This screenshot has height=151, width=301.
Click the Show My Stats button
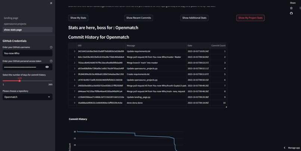coord(78,18)
